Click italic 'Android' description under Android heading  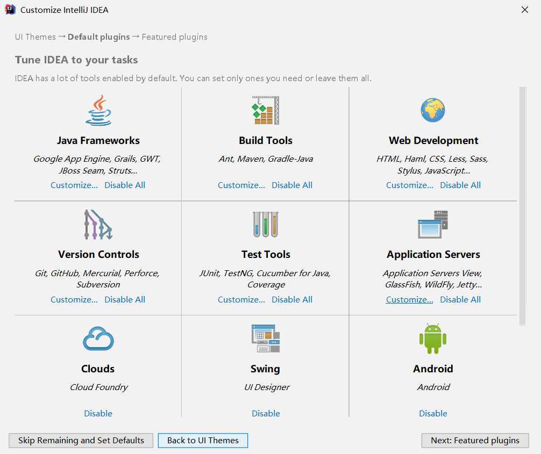pyautogui.click(x=433, y=387)
